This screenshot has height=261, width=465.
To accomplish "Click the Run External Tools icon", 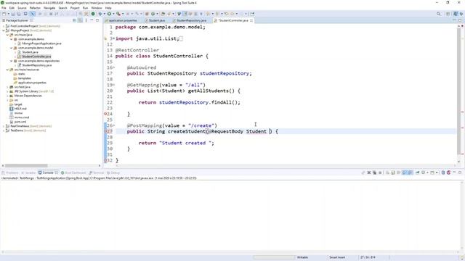I will point(118,14).
